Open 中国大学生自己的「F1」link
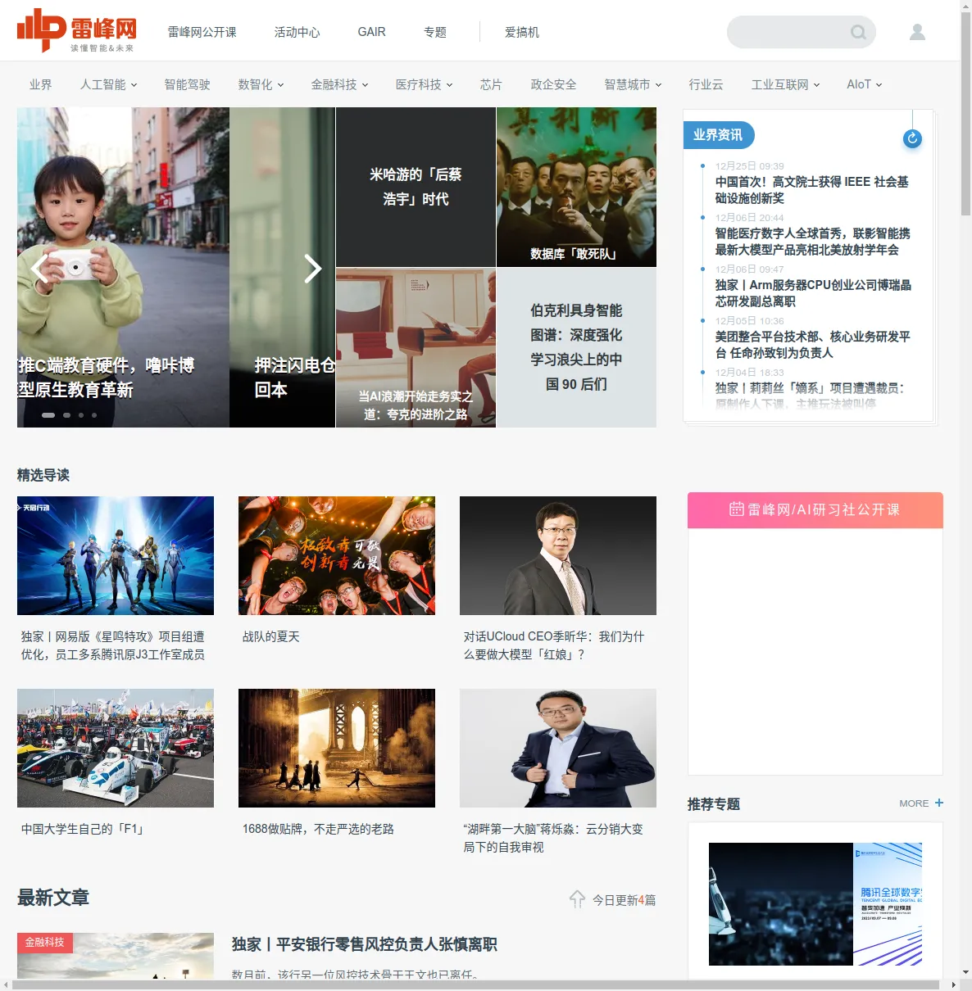Image resolution: width=972 pixels, height=991 pixels. pyautogui.click(x=84, y=829)
